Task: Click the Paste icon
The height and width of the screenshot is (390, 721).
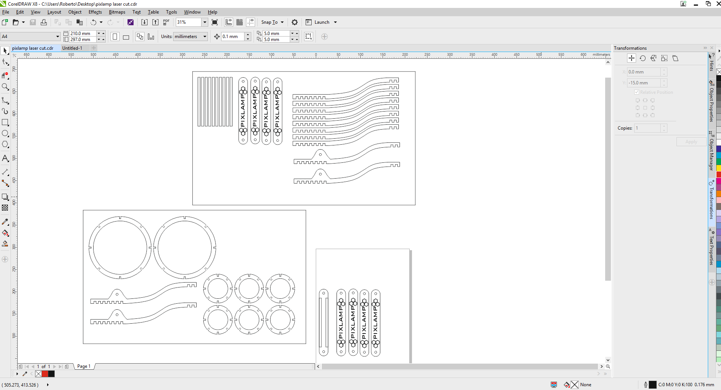Action: pos(79,22)
